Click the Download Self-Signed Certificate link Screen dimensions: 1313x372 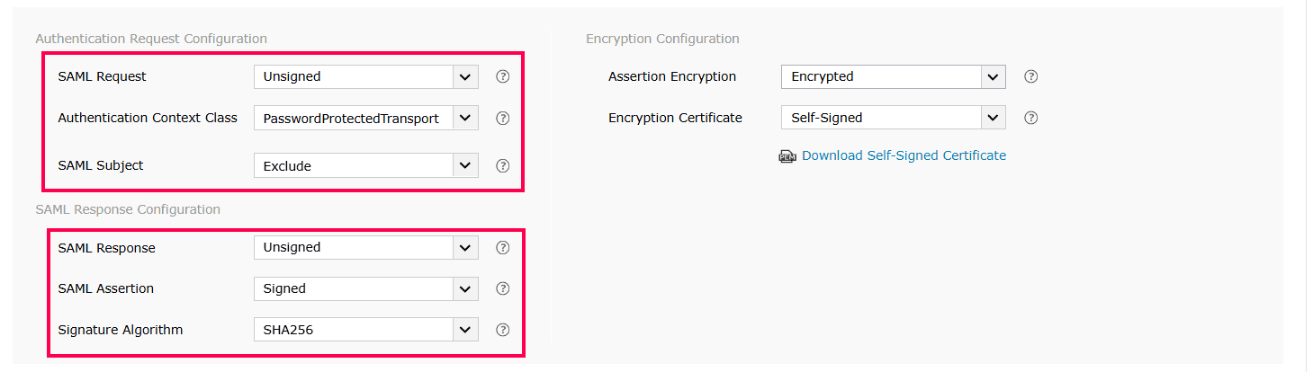[904, 155]
